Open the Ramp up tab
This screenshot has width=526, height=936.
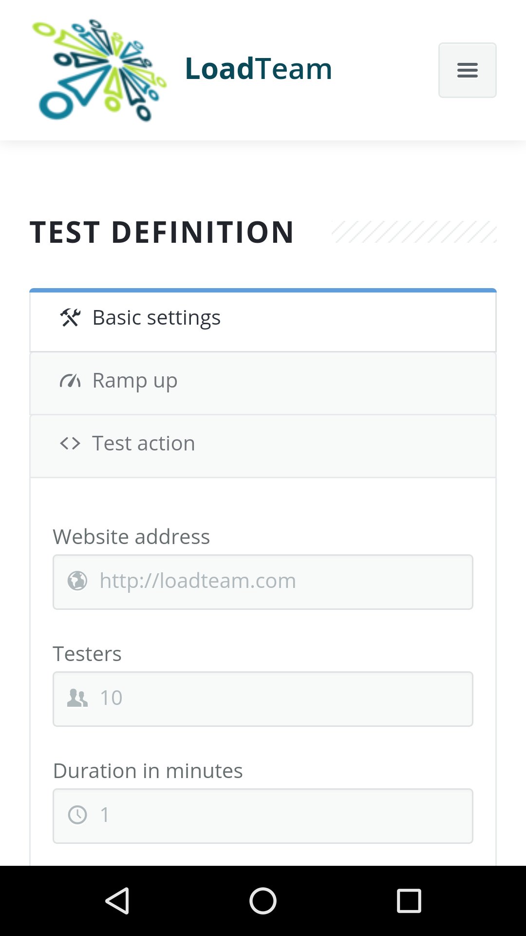(x=135, y=381)
